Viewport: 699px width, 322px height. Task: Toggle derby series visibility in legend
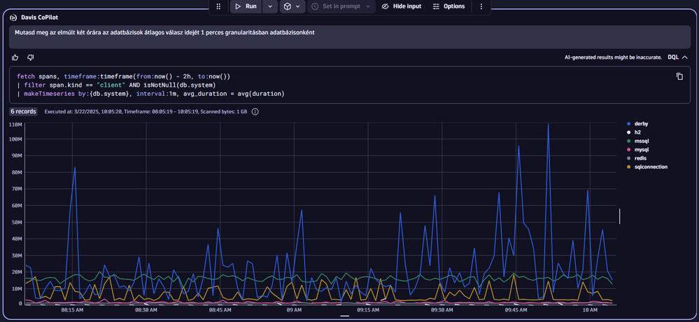640,124
